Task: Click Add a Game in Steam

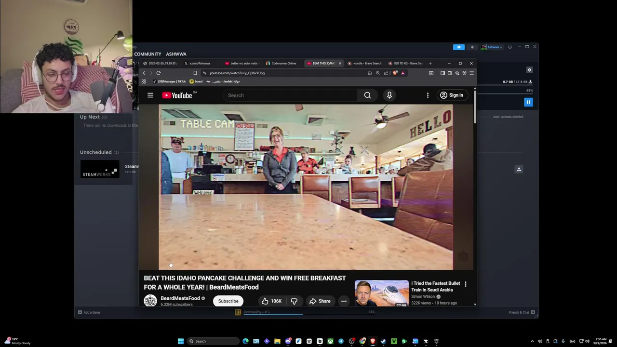Action: click(89, 312)
